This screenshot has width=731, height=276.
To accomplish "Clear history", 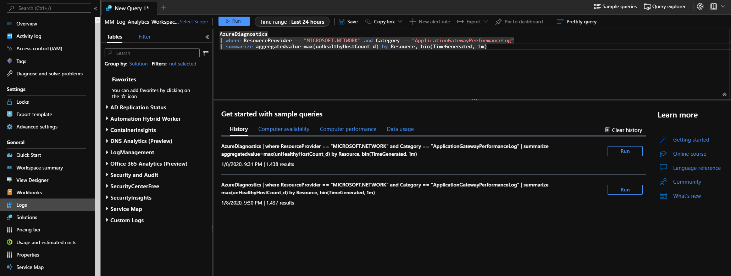I will tap(624, 130).
